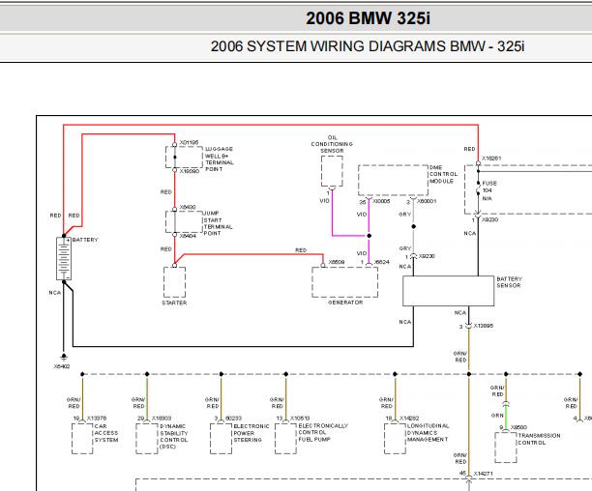592x491 pixels.
Task: Click the 'ELECTRONICALLY CONTROL FUEL PUMP' label
Action: 323,432
